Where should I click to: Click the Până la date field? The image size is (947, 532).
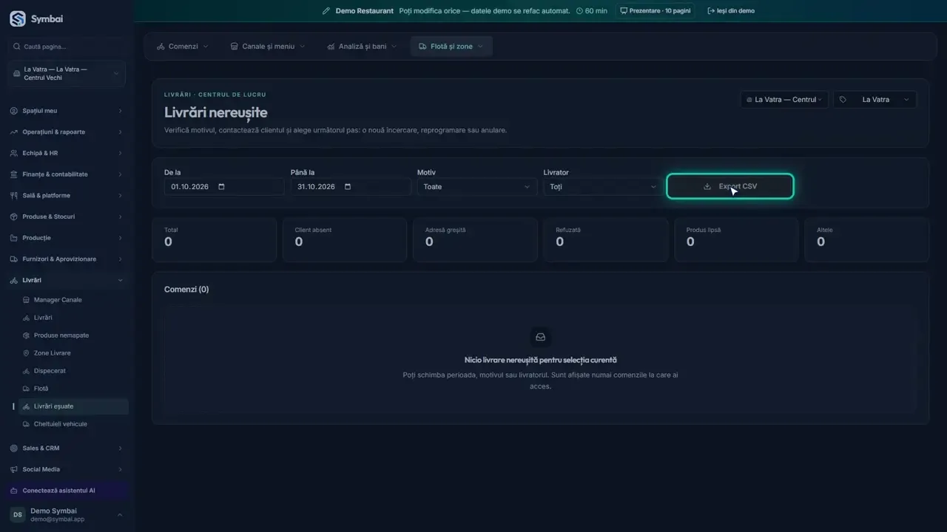pos(350,187)
